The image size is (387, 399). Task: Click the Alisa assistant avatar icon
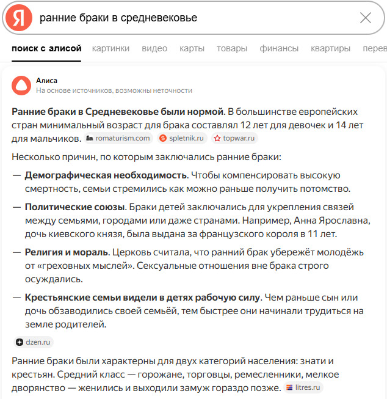tap(21, 85)
